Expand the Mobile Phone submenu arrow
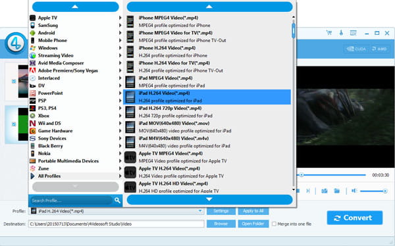The width and height of the screenshot is (395, 246). click(x=120, y=40)
